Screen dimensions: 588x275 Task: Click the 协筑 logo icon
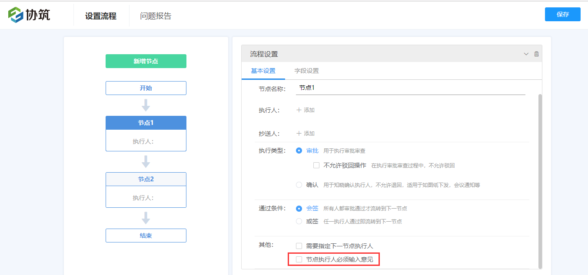tap(15, 14)
